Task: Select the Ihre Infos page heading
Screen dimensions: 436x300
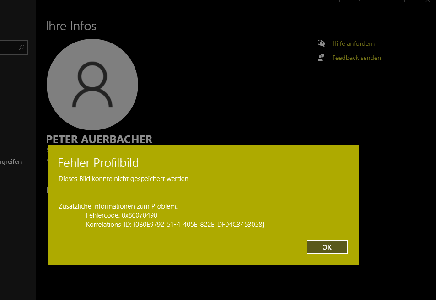Action: (x=71, y=26)
